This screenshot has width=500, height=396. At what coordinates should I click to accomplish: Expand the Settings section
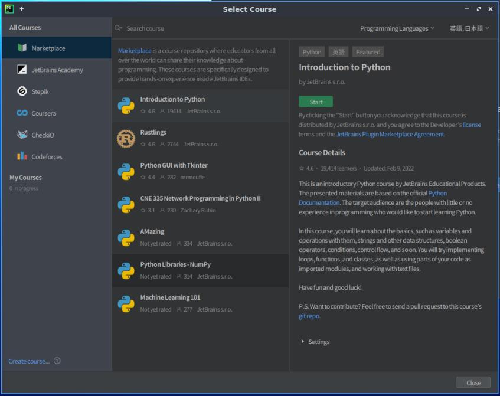tap(303, 341)
